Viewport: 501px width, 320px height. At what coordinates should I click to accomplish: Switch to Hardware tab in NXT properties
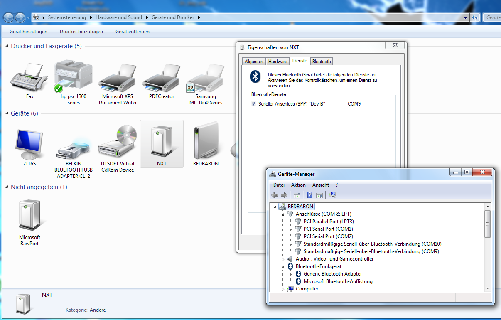(278, 62)
